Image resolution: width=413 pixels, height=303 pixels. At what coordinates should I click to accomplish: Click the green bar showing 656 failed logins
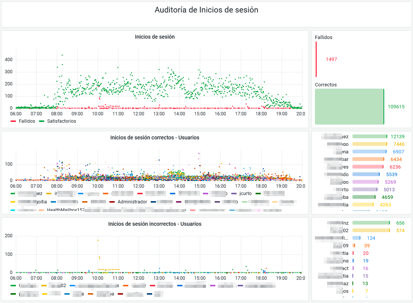point(371,223)
